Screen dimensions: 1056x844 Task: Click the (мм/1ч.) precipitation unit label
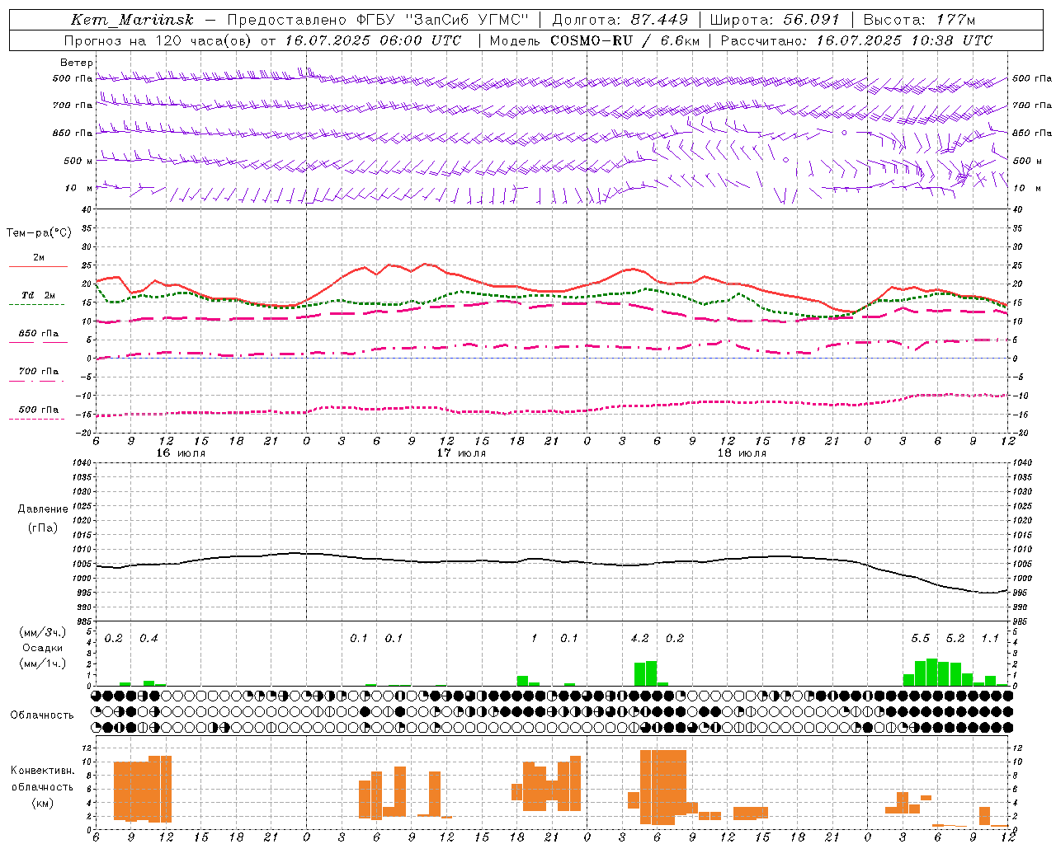click(x=43, y=663)
